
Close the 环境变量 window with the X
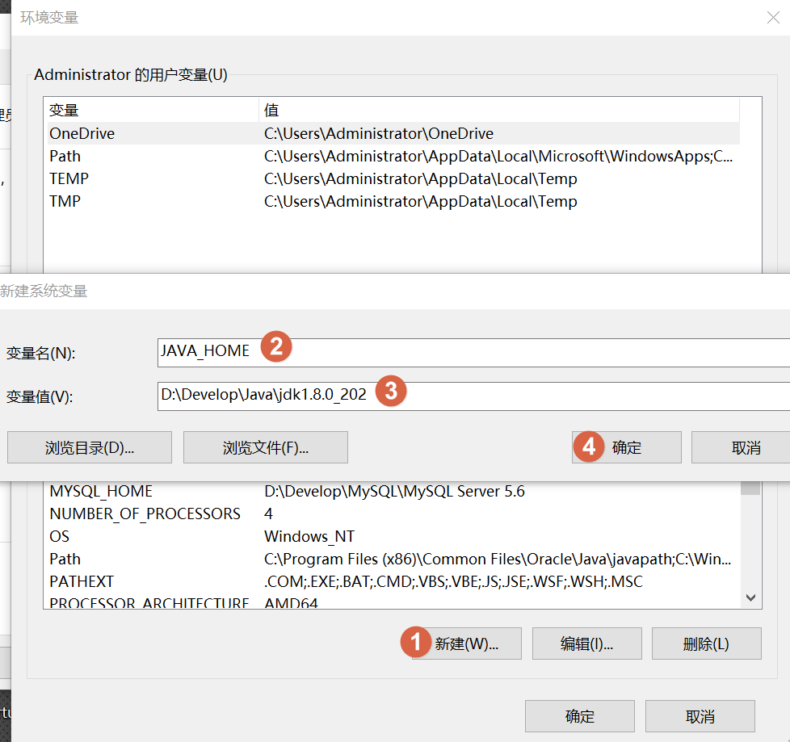[x=772, y=18]
